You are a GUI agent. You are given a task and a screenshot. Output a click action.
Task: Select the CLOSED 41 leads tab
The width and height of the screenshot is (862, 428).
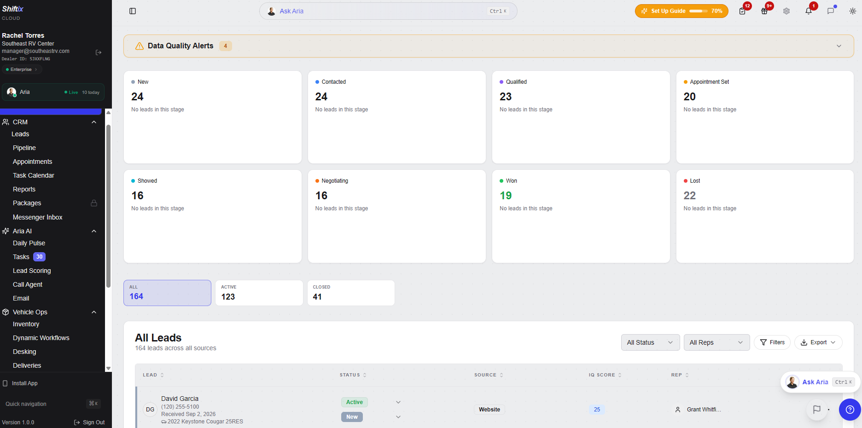pyautogui.click(x=351, y=293)
